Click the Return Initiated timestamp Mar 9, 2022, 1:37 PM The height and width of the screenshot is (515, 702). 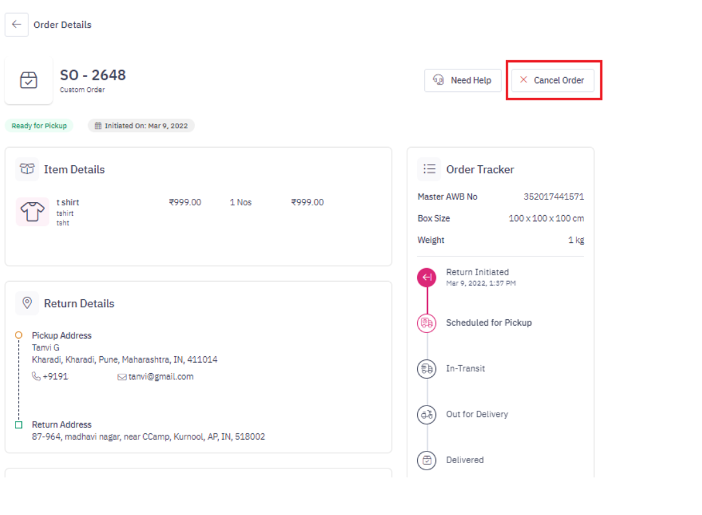tap(481, 283)
